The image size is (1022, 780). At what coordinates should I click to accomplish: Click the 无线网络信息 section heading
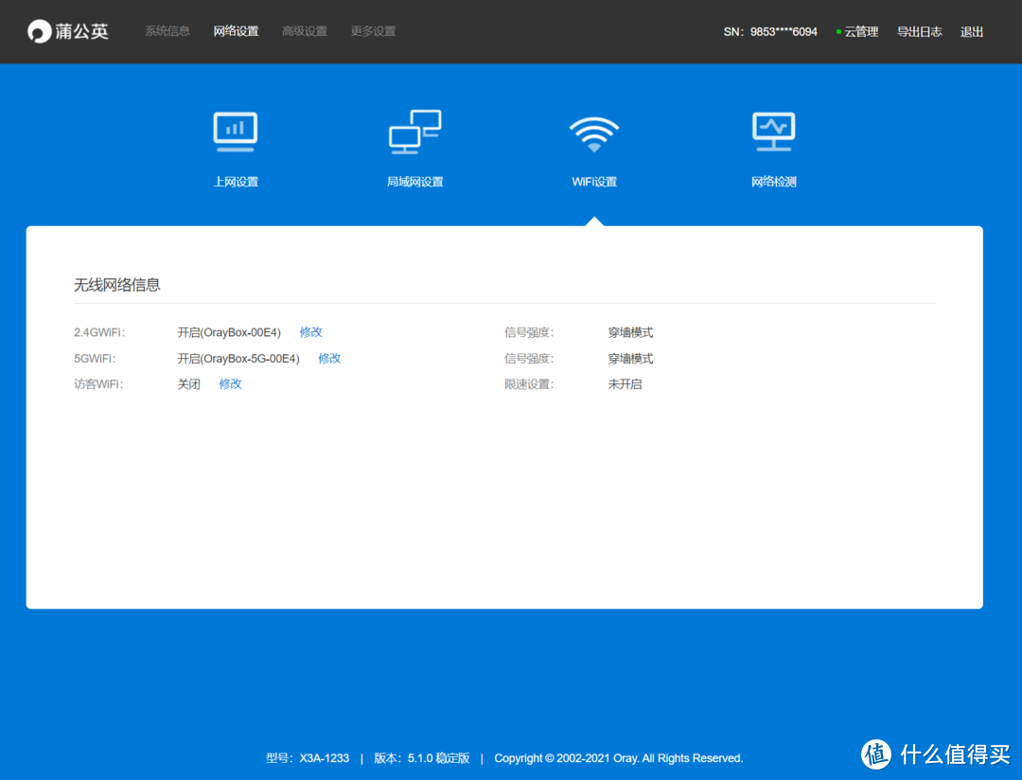(x=117, y=284)
